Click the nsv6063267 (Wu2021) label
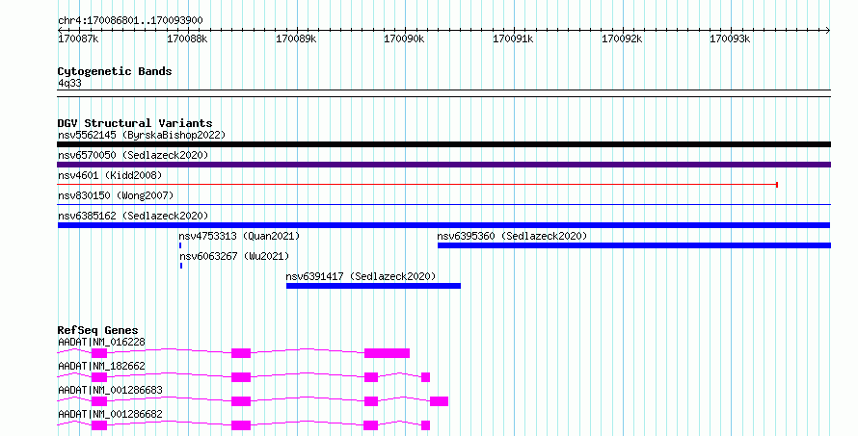This screenshot has width=858, height=436. click(x=234, y=256)
